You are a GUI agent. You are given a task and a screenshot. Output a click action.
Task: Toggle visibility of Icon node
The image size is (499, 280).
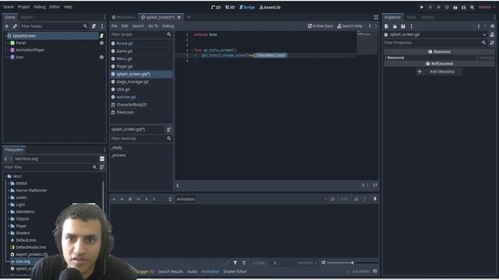[101, 57]
